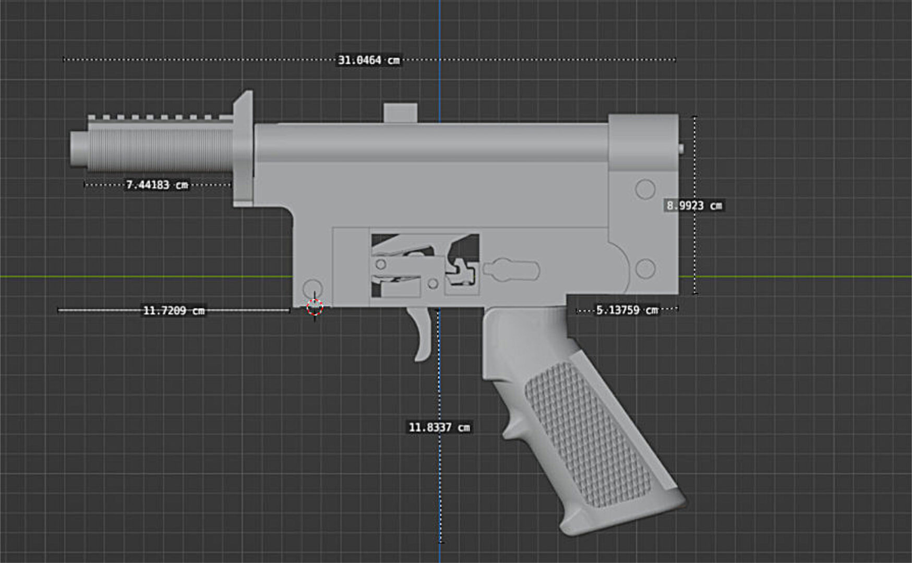The width and height of the screenshot is (912, 563).
Task: Select the round hole above the 3D cursor
Action: 313,288
